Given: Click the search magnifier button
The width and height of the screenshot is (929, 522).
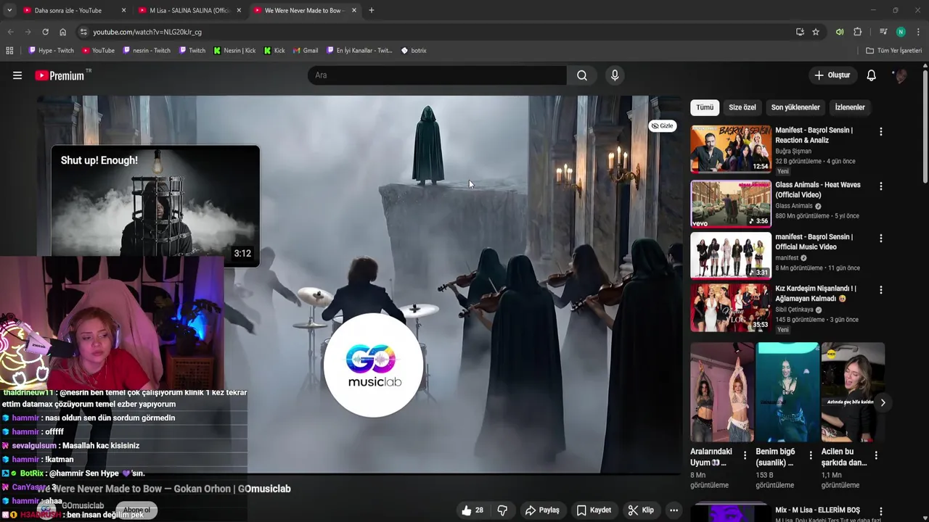Looking at the screenshot, I should [x=582, y=75].
